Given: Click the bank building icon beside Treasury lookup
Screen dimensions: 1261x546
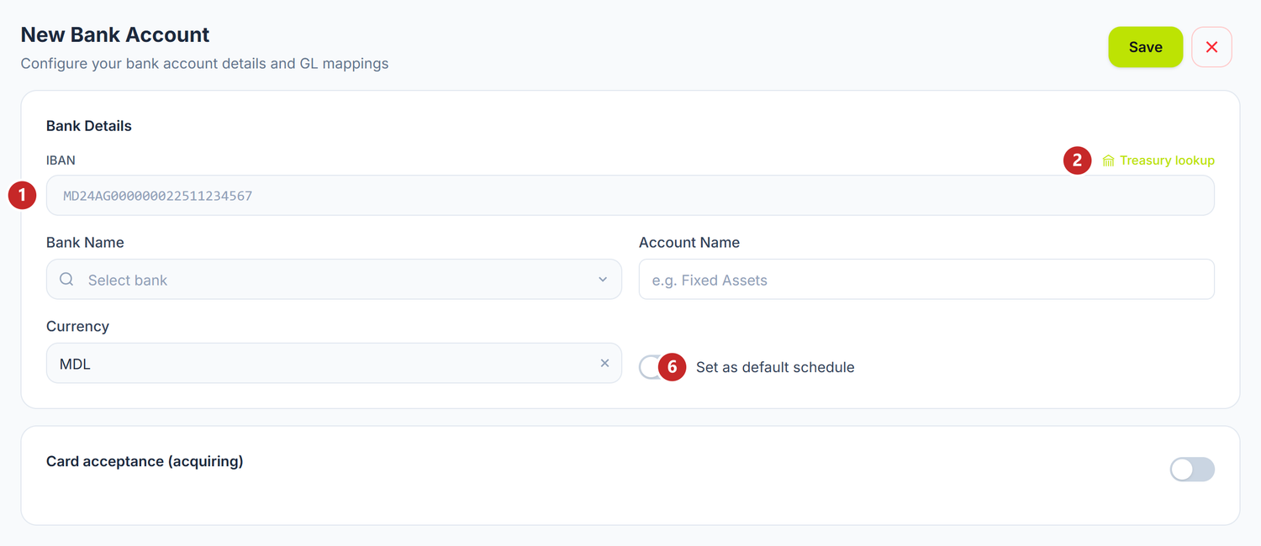Looking at the screenshot, I should tap(1108, 160).
